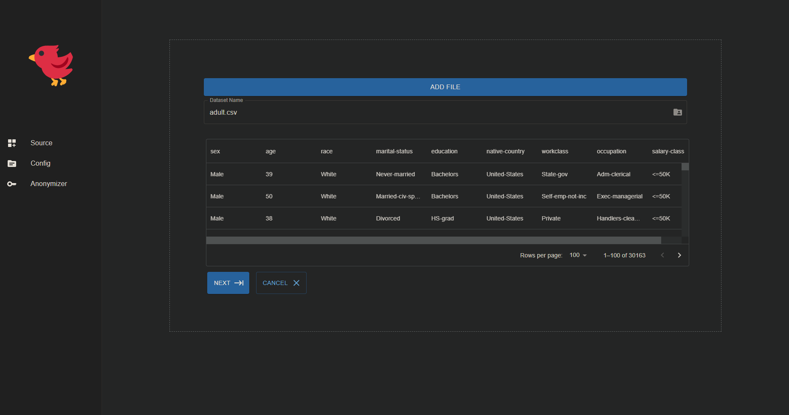Click the Source grid-plus icon
The image size is (789, 415).
(x=12, y=143)
